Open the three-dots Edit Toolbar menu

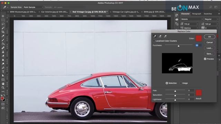tap(3, 92)
